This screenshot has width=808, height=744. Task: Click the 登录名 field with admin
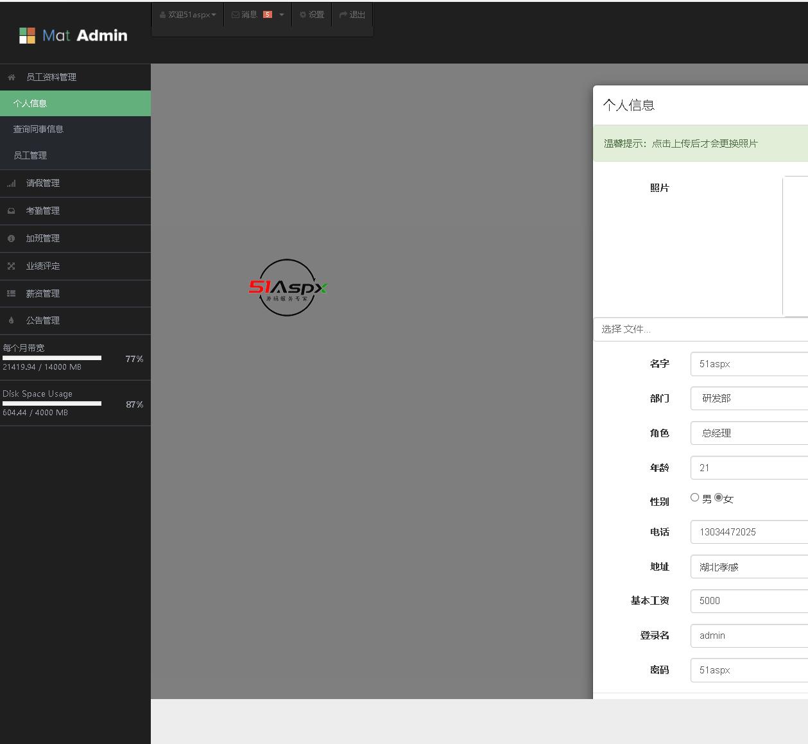[749, 636]
